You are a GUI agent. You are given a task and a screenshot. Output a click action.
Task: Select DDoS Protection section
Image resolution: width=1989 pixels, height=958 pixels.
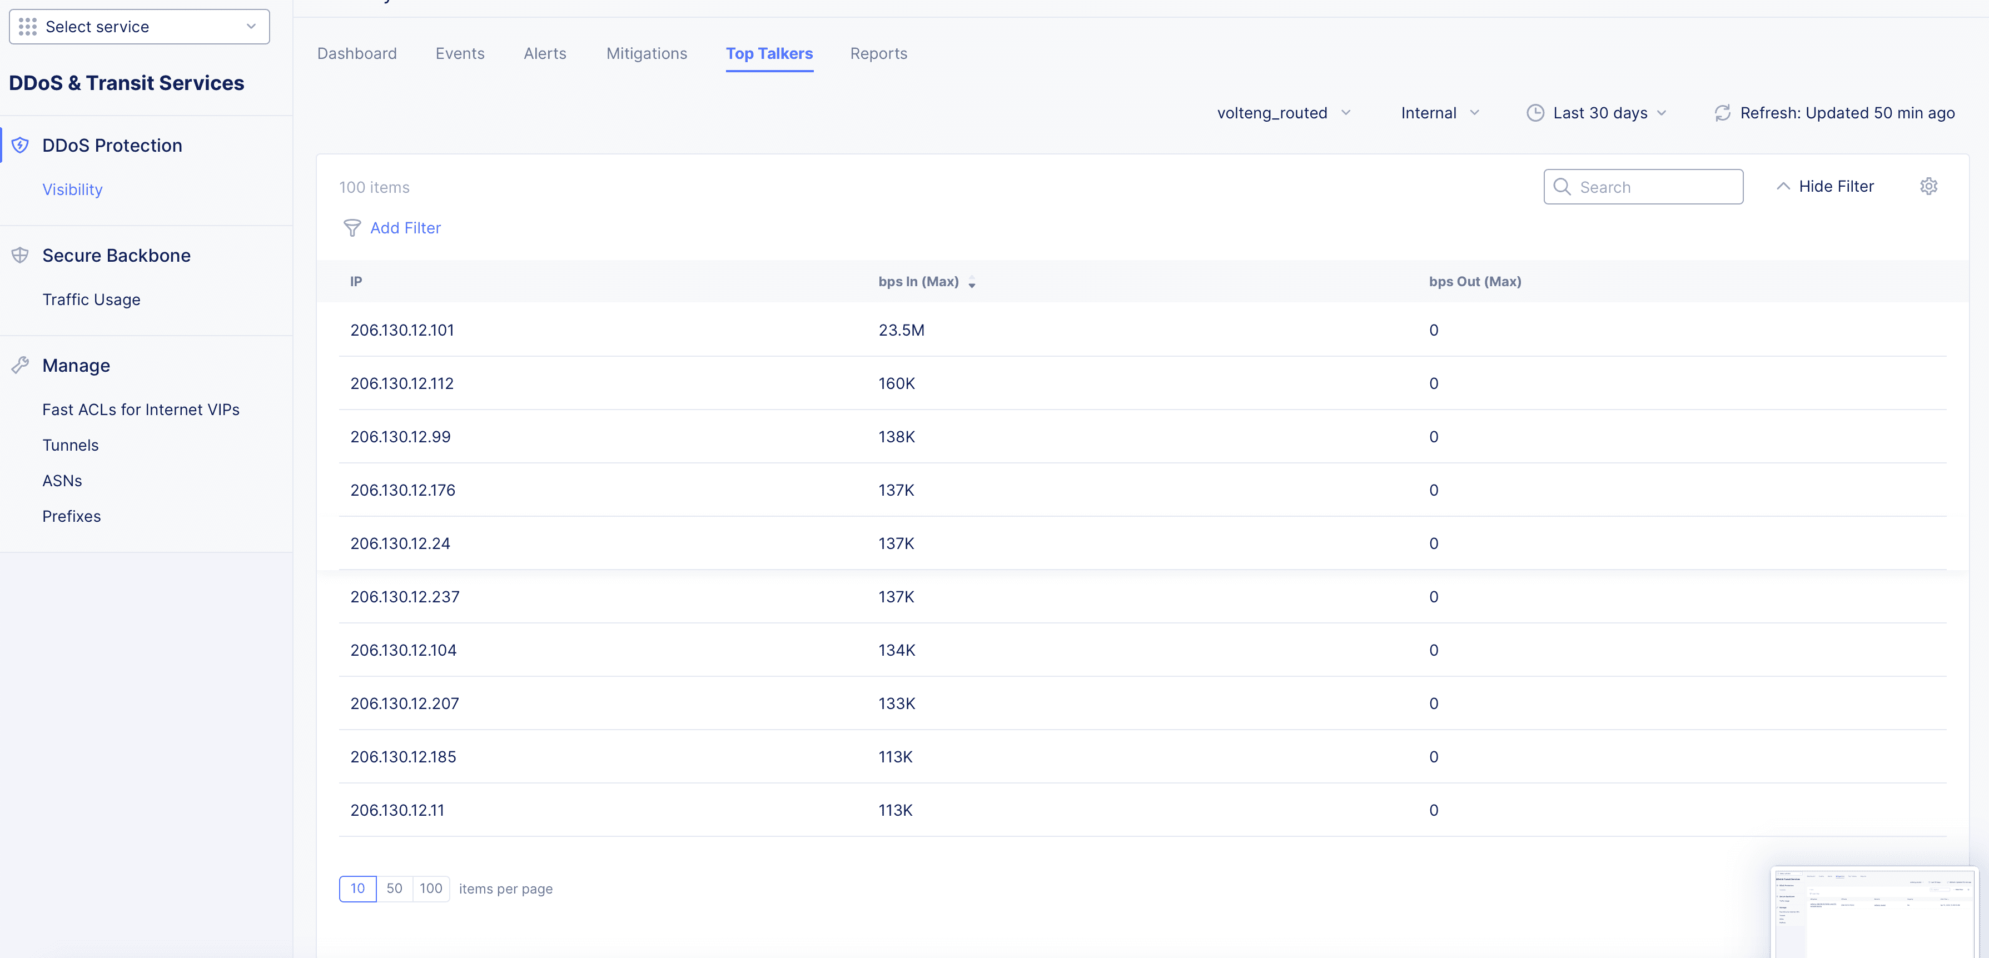[x=112, y=145]
